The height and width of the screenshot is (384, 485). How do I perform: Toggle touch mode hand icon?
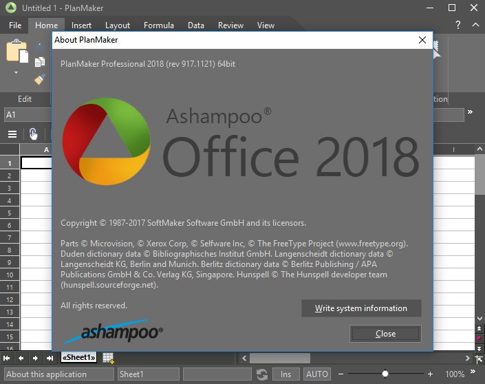[x=33, y=134]
